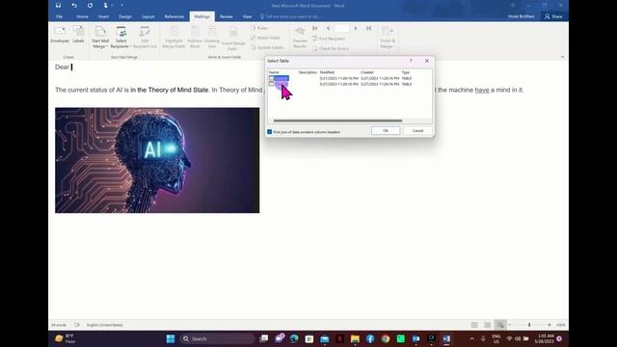Switch to the Design tab
This screenshot has height=347, width=617.
(125, 16)
